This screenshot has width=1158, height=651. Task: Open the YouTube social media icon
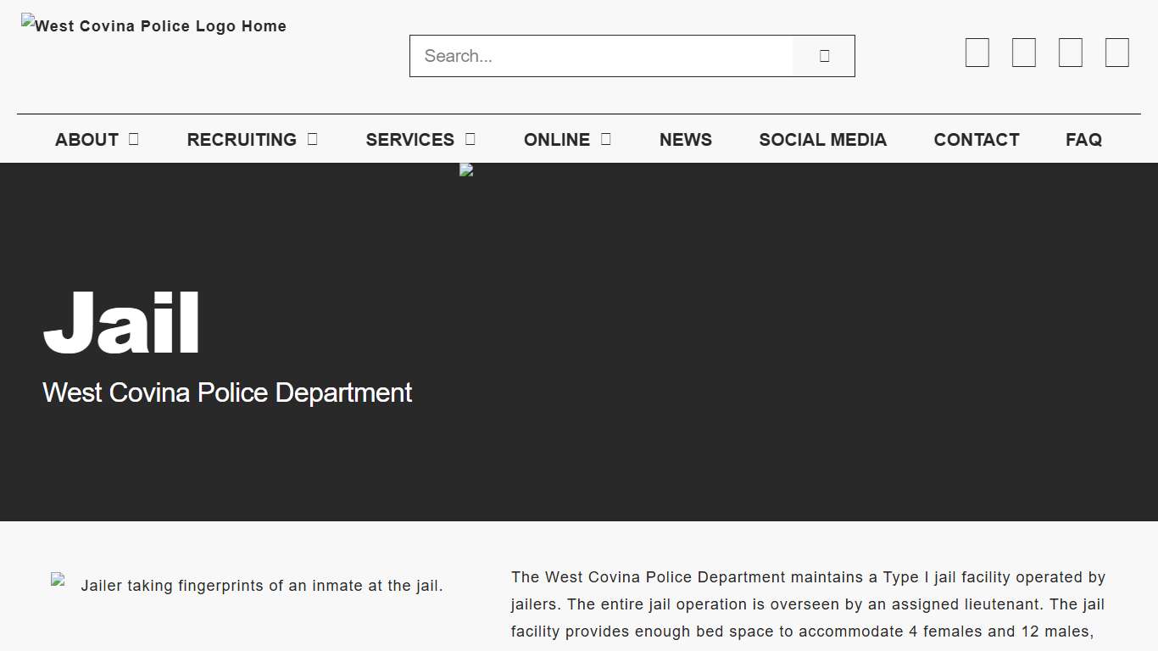point(1116,52)
